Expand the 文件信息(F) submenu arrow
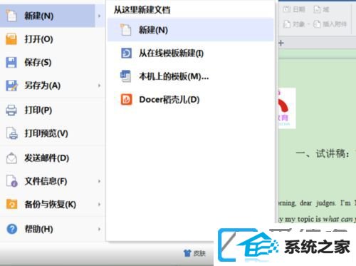The width and height of the screenshot is (356, 266). [x=99, y=181]
